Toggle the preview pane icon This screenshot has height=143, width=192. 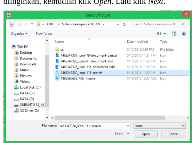click(174, 34)
